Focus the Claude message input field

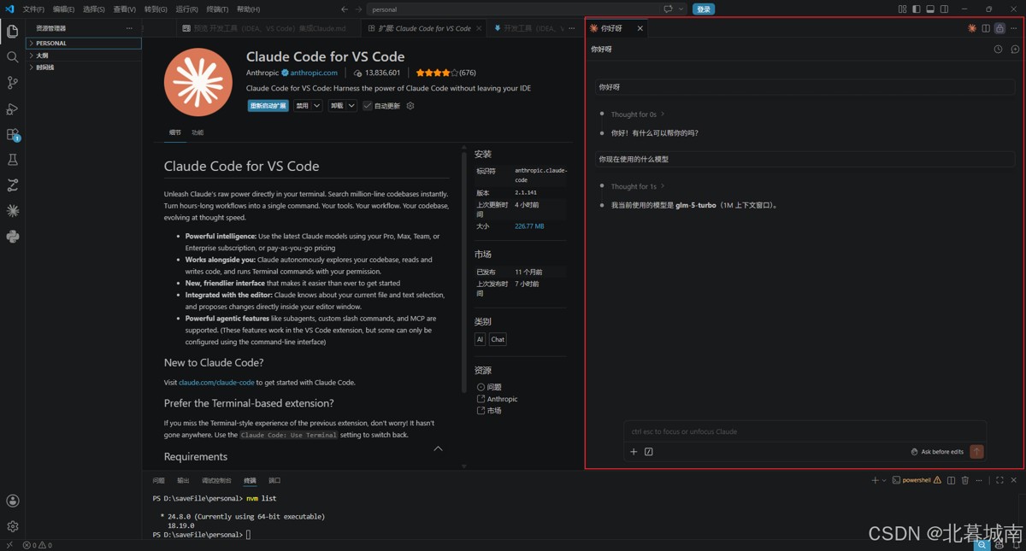pos(805,431)
